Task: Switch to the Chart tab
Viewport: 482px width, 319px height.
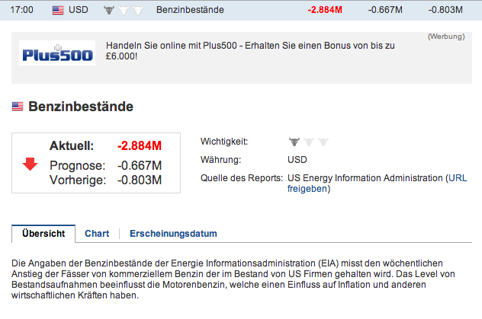Action: 97,234
